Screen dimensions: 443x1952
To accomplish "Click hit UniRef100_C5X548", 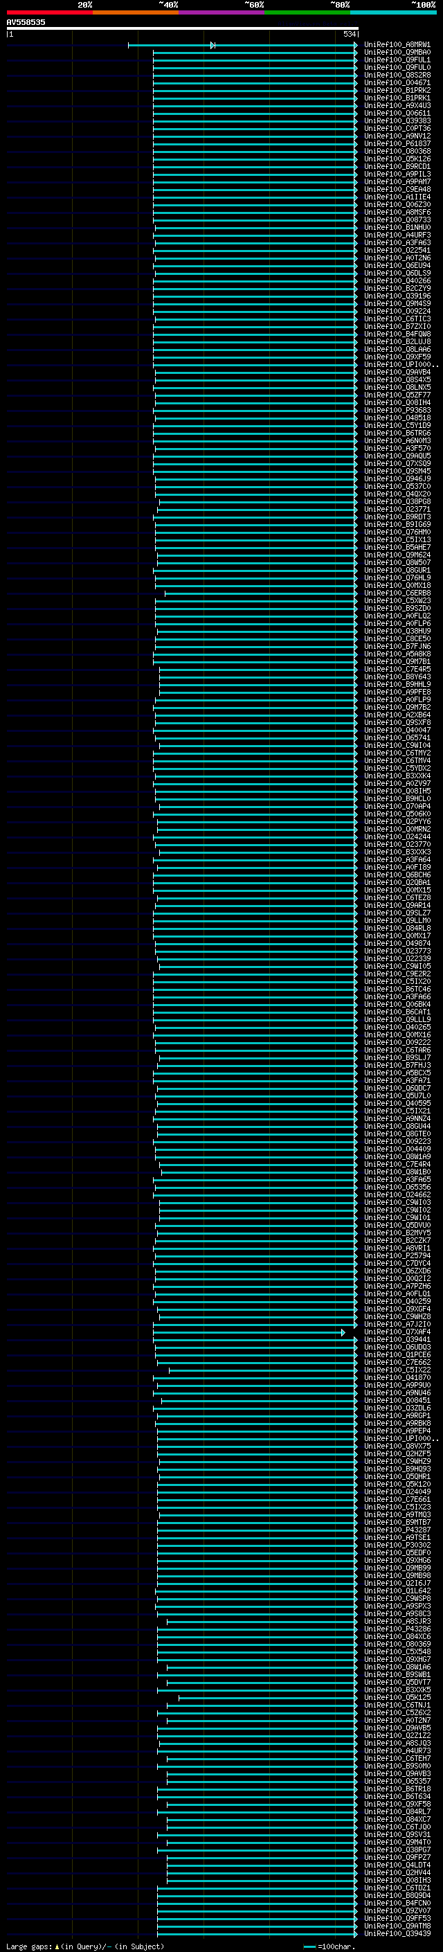I will [397, 1652].
